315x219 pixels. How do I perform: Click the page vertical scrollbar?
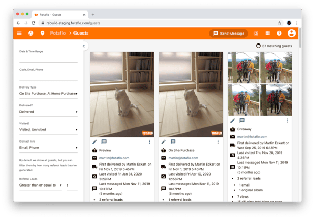click(300, 38)
